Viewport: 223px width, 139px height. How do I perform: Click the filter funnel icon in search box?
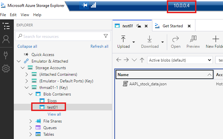pos(106,36)
